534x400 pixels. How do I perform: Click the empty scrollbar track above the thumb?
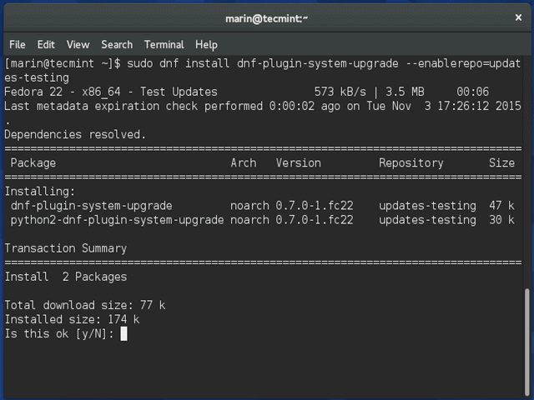(x=526, y=167)
